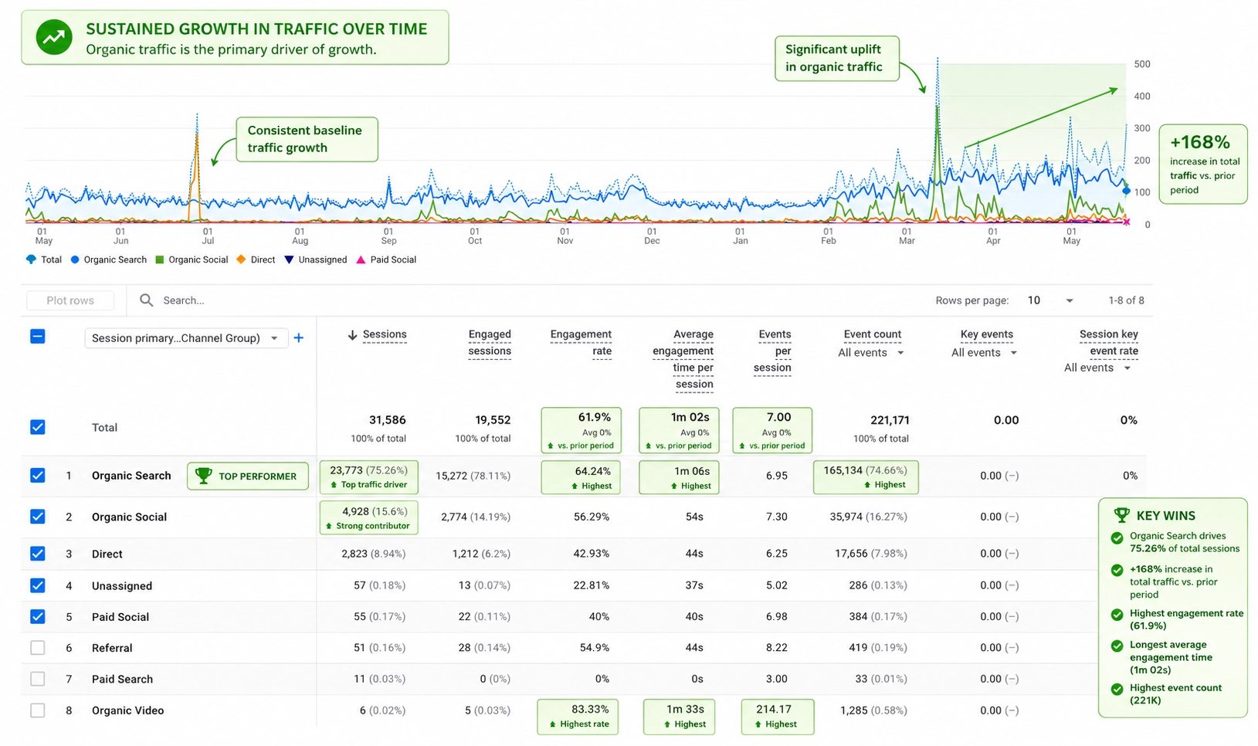Click the Paid Social legend triangle
This screenshot has height=746, width=1258.
[361, 259]
